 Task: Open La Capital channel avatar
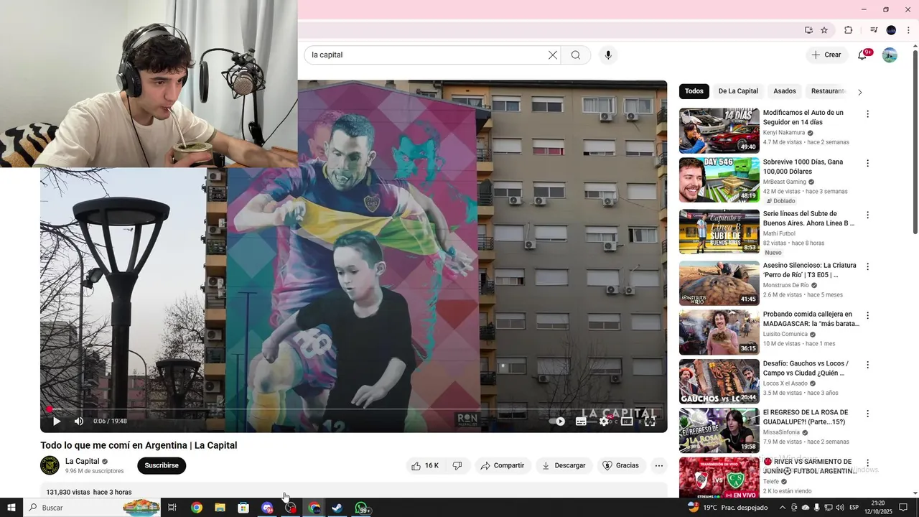[50, 465]
